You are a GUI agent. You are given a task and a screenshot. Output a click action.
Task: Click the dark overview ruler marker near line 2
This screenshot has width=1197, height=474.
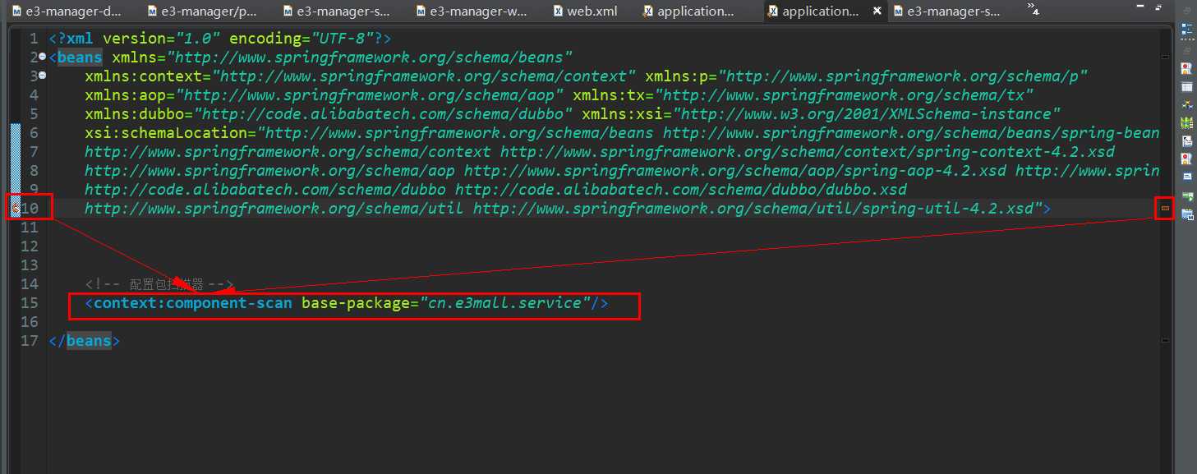pyautogui.click(x=1164, y=57)
